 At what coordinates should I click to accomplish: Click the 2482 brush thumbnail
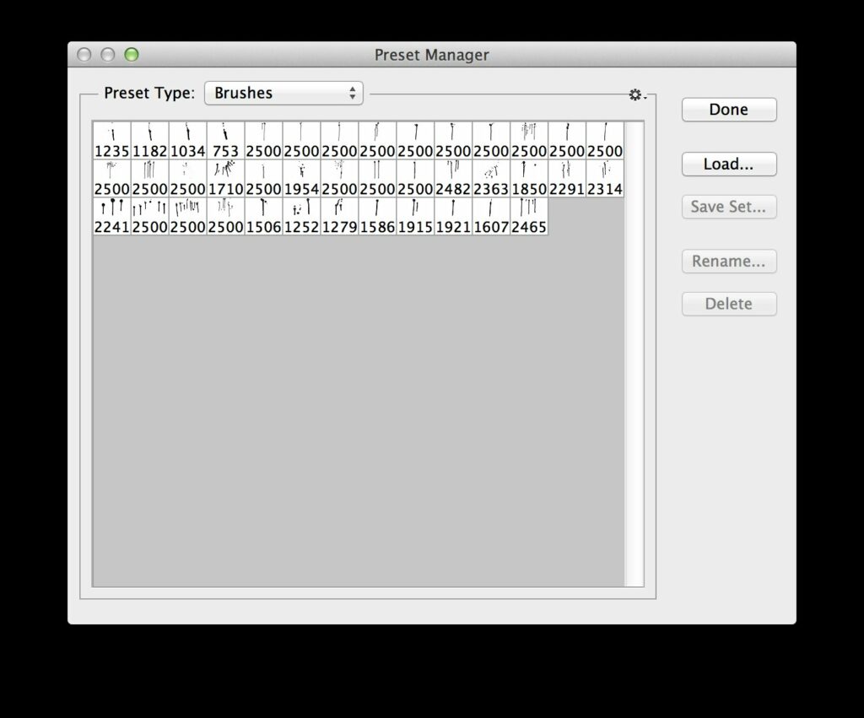pyautogui.click(x=453, y=179)
